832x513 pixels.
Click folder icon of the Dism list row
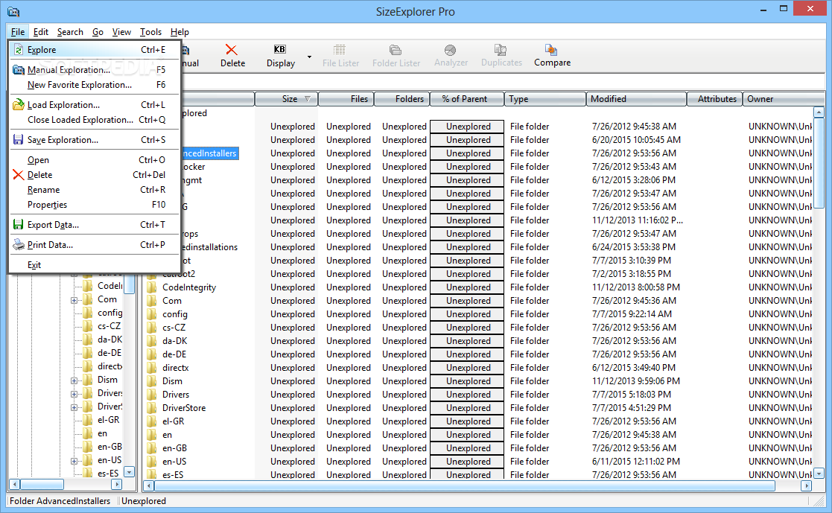click(x=152, y=381)
